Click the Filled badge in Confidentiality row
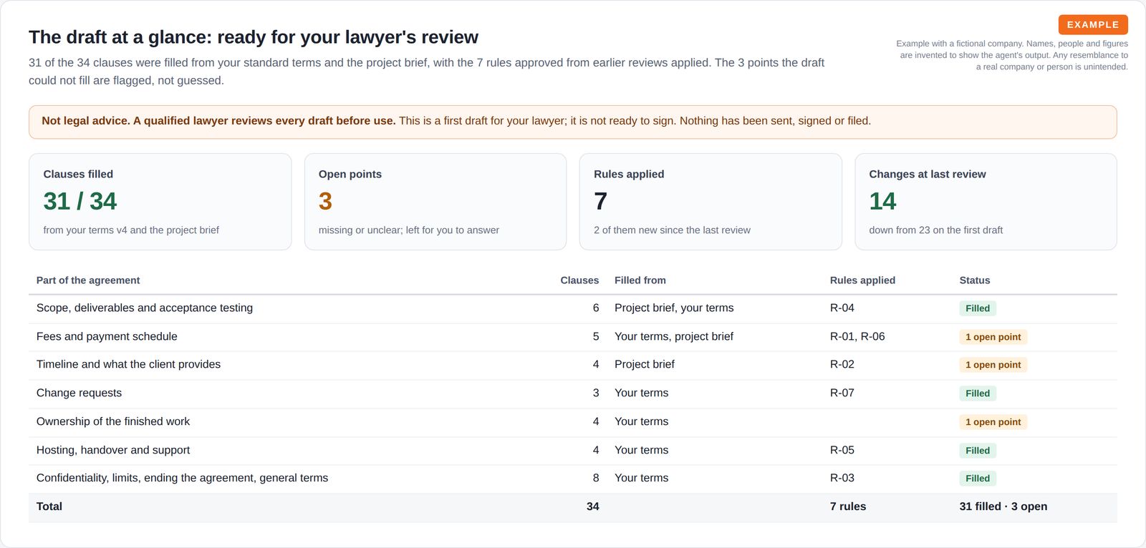This screenshot has width=1146, height=548. pos(978,479)
